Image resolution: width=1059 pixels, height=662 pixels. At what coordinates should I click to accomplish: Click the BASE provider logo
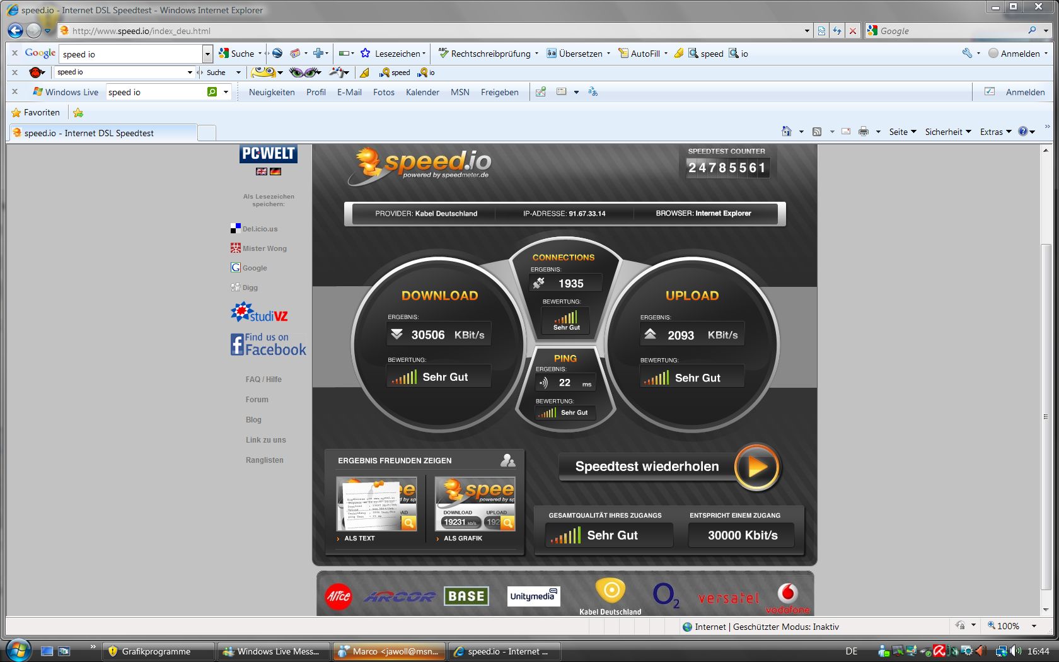pos(466,596)
